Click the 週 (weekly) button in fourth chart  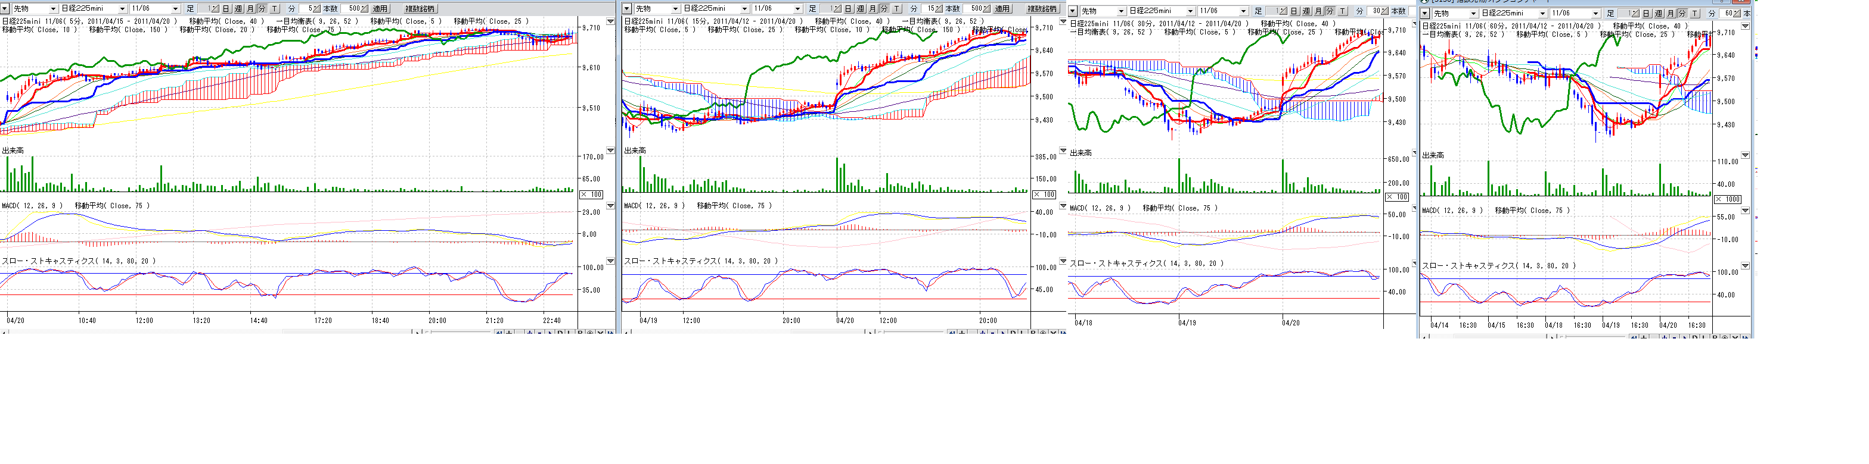coord(1659,14)
